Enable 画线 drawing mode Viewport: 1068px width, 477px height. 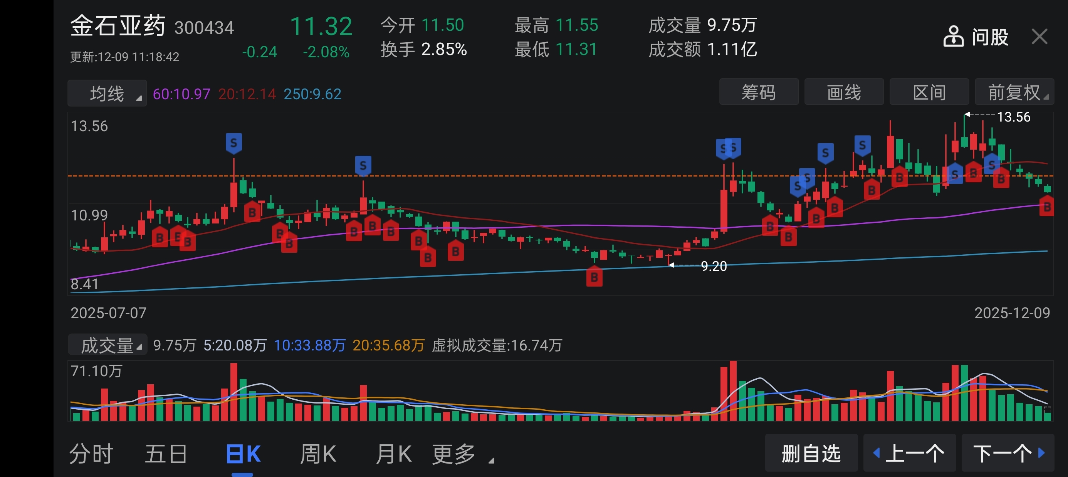point(844,92)
